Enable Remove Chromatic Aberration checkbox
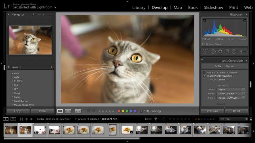This screenshot has width=255, height=143. click(x=204, y=73)
